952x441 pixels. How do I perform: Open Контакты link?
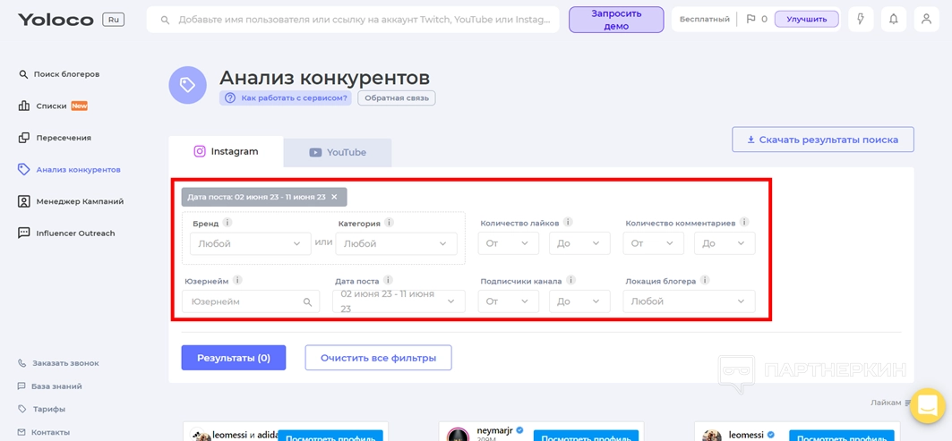pos(44,433)
